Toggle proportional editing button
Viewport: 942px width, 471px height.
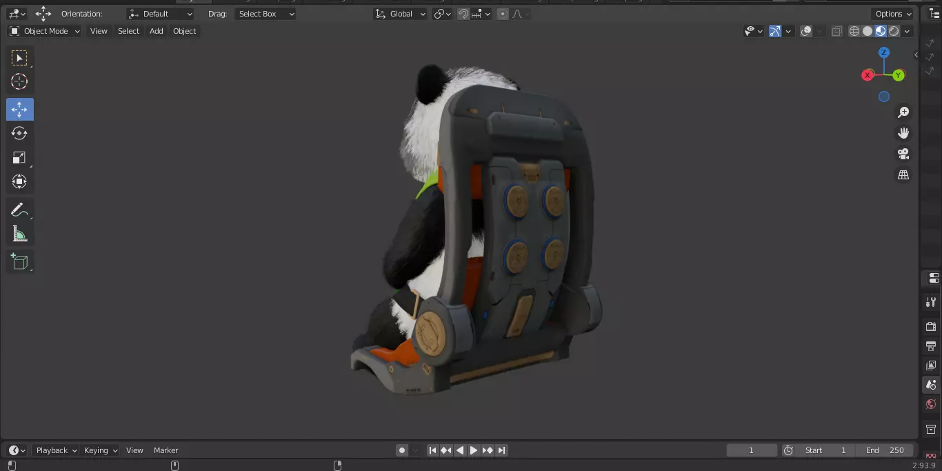pos(503,14)
